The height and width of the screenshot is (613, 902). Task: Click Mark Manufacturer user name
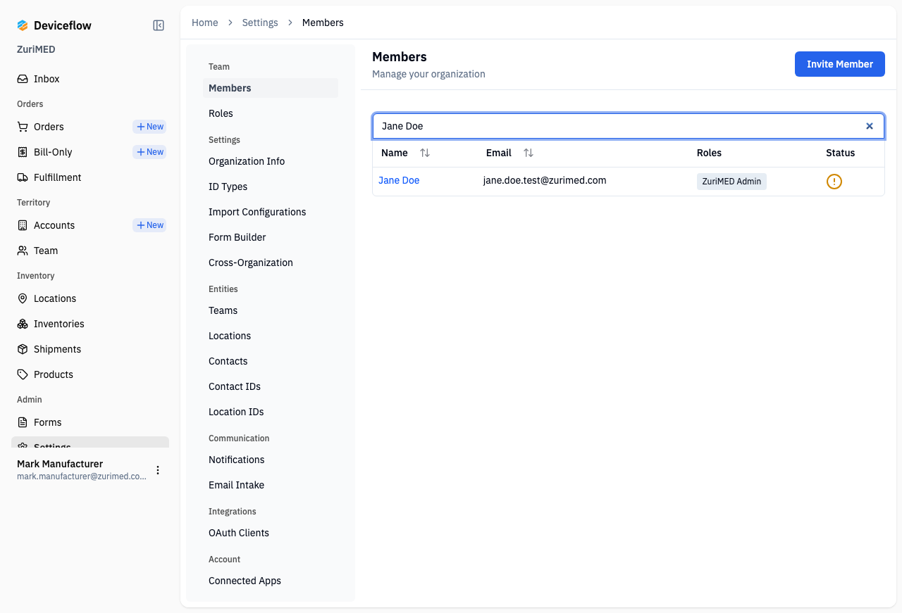[60, 464]
